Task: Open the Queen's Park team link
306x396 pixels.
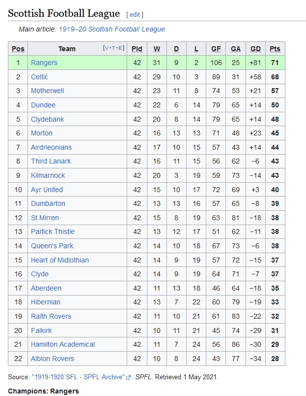Action: [x=52, y=246]
